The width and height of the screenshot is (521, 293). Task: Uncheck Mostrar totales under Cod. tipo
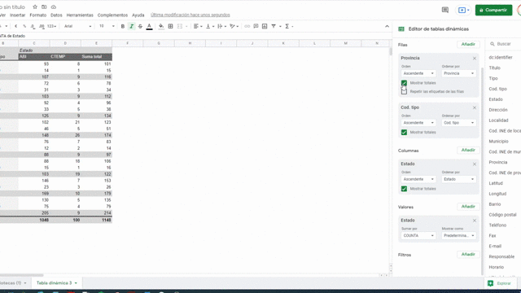point(404,132)
